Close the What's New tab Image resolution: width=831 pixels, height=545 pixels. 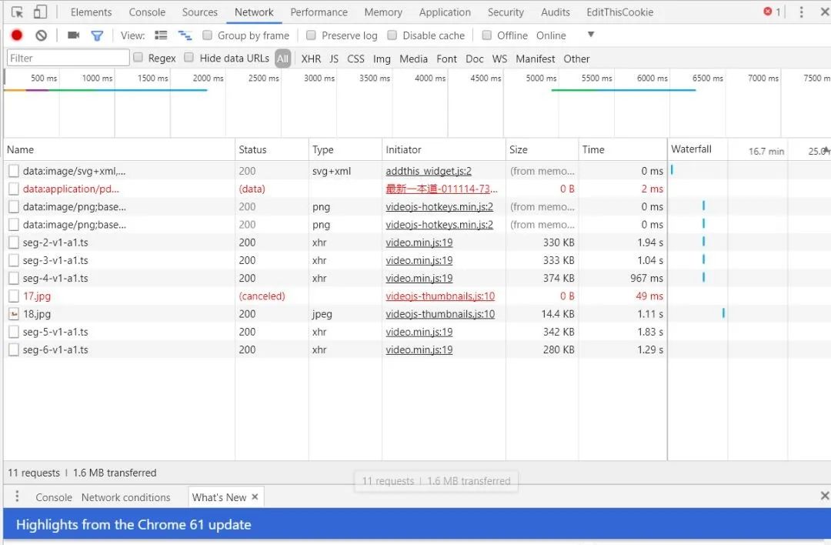[255, 497]
